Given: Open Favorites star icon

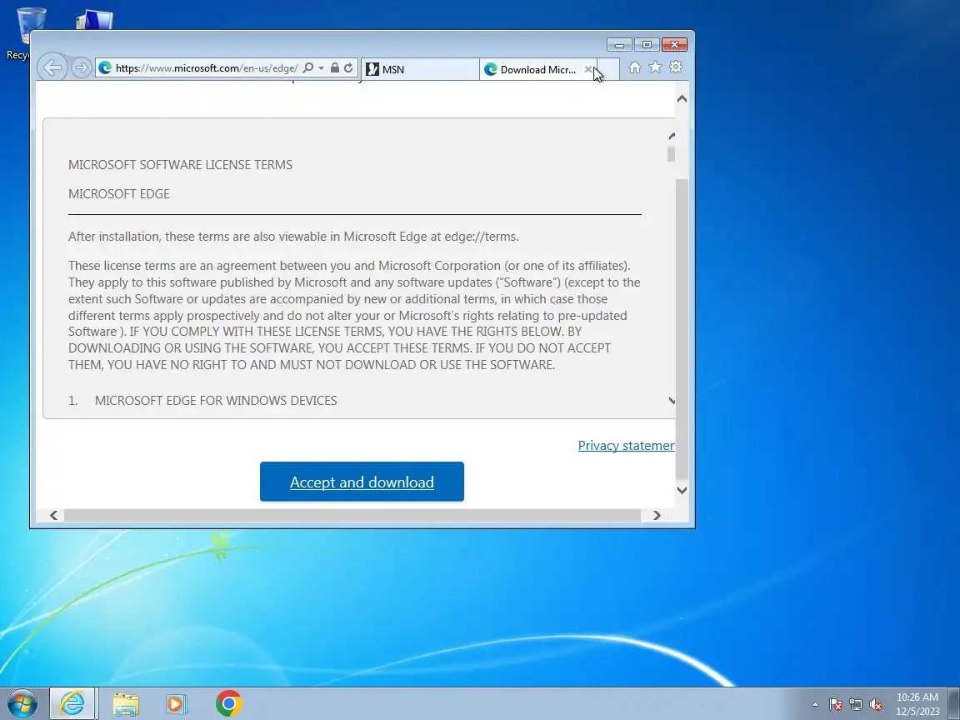Looking at the screenshot, I should coord(655,67).
